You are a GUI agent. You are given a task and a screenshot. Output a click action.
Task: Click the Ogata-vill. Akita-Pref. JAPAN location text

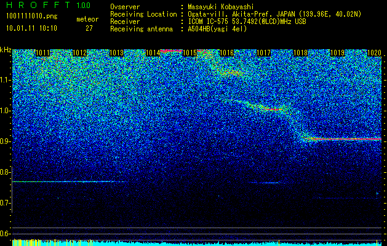274,14
